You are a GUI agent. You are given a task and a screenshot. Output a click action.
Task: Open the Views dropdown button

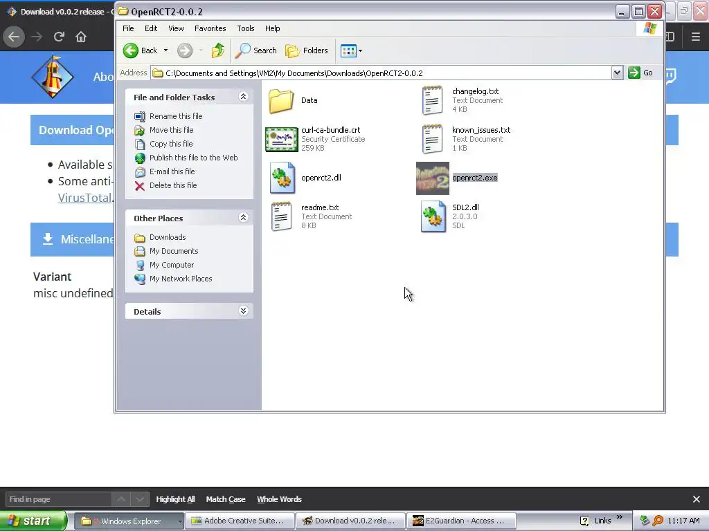click(351, 51)
